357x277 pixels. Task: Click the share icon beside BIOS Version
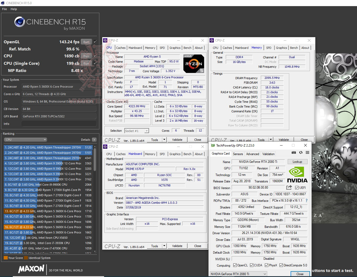[289, 187]
